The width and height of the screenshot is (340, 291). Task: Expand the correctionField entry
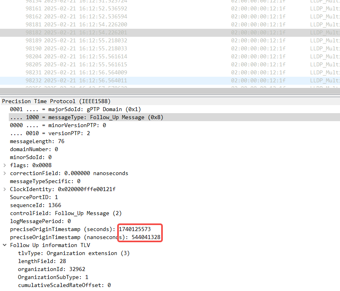click(4, 173)
